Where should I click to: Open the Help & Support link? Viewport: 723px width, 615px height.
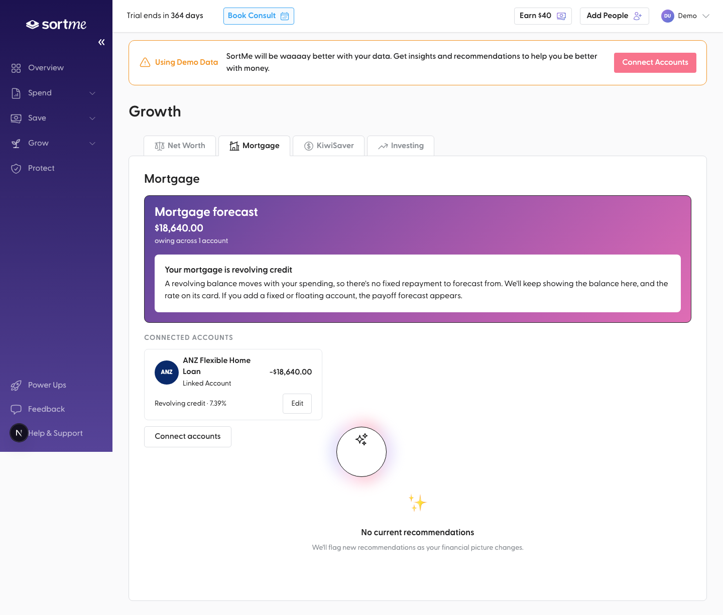click(55, 433)
